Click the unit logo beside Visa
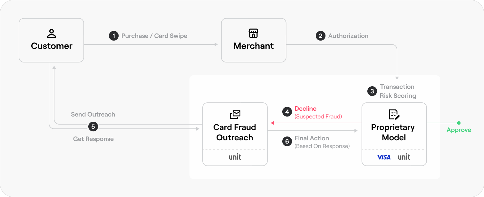The width and height of the screenshot is (484, 197). pyautogui.click(x=404, y=157)
